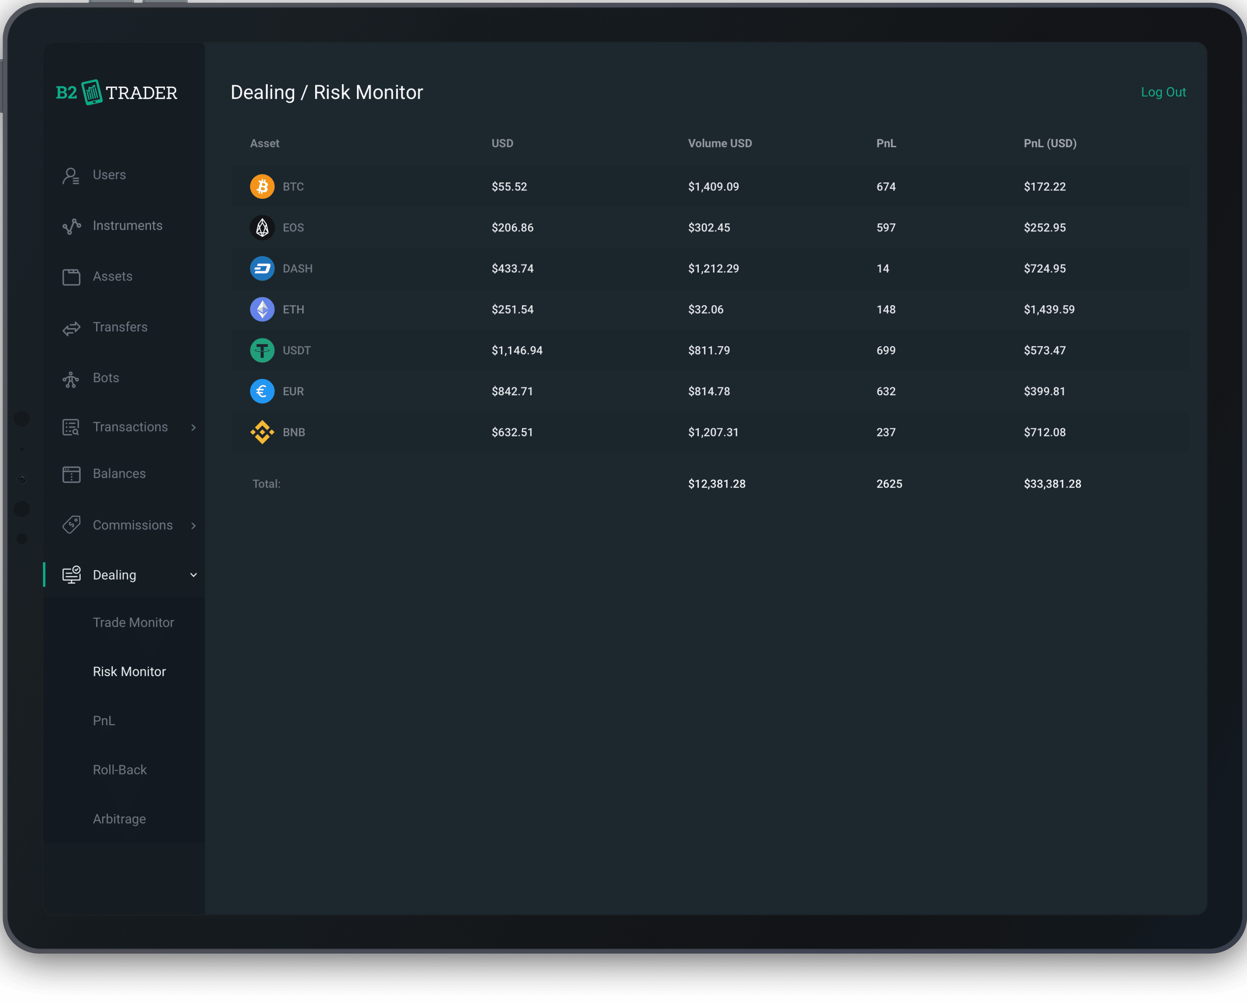The image size is (1247, 1003).
Task: Click the Commissions tag icon
Action: point(71,525)
